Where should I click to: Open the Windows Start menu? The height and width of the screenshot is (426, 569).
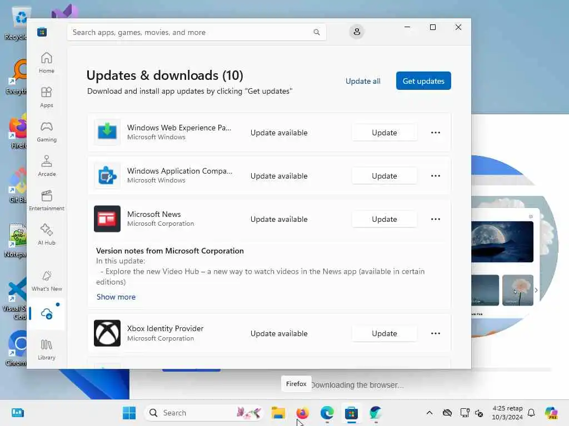tap(129, 413)
